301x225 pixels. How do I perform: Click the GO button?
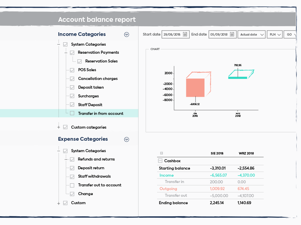pos(290,35)
